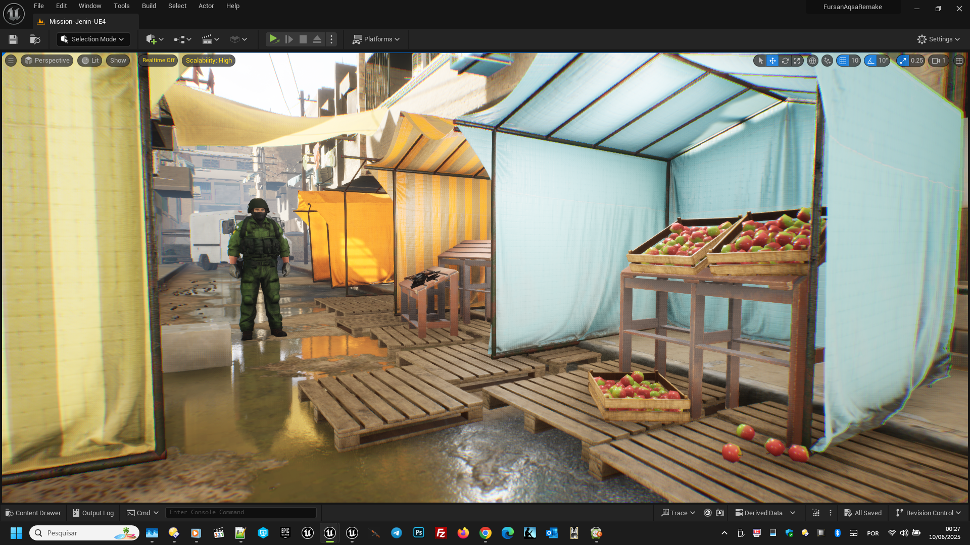Open the Platforms dropdown
Viewport: 970px width, 545px height.
tap(376, 39)
